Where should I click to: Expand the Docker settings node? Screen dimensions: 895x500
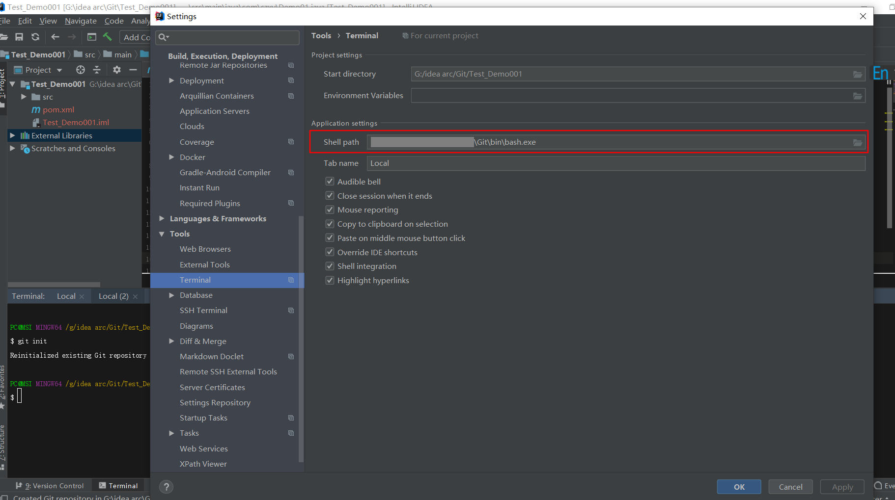point(171,157)
